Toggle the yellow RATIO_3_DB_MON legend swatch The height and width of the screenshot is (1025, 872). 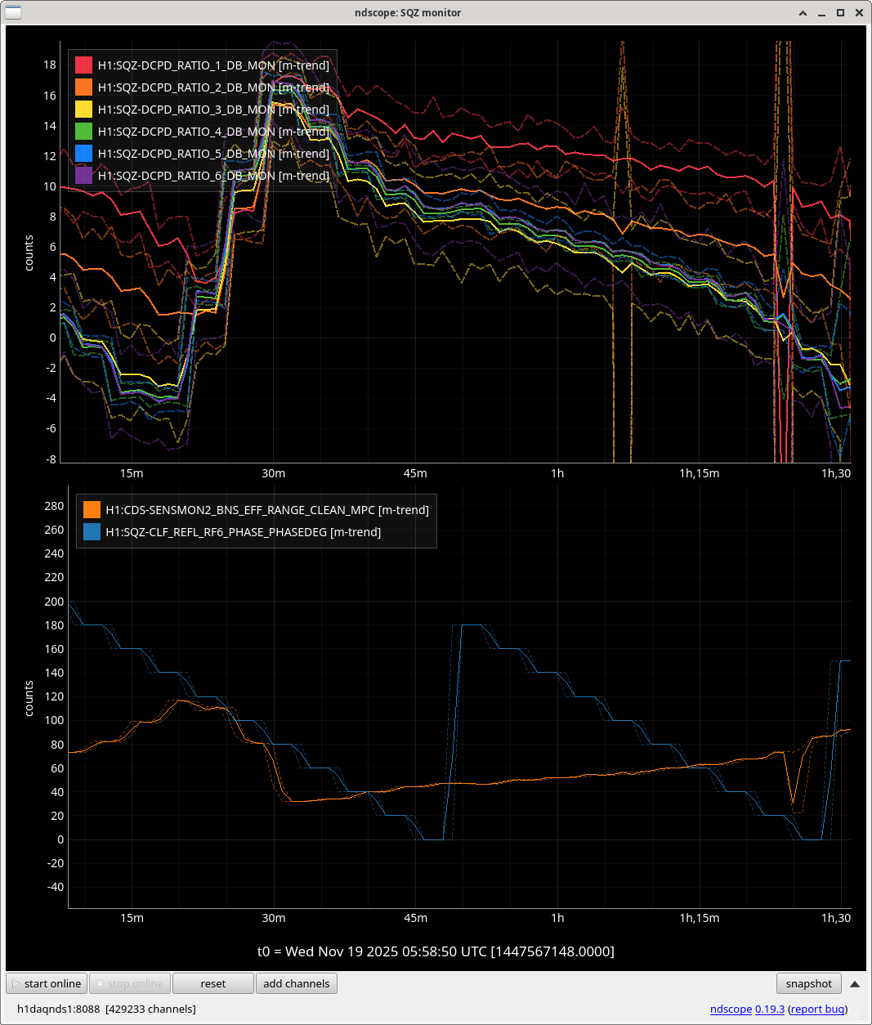(84, 110)
